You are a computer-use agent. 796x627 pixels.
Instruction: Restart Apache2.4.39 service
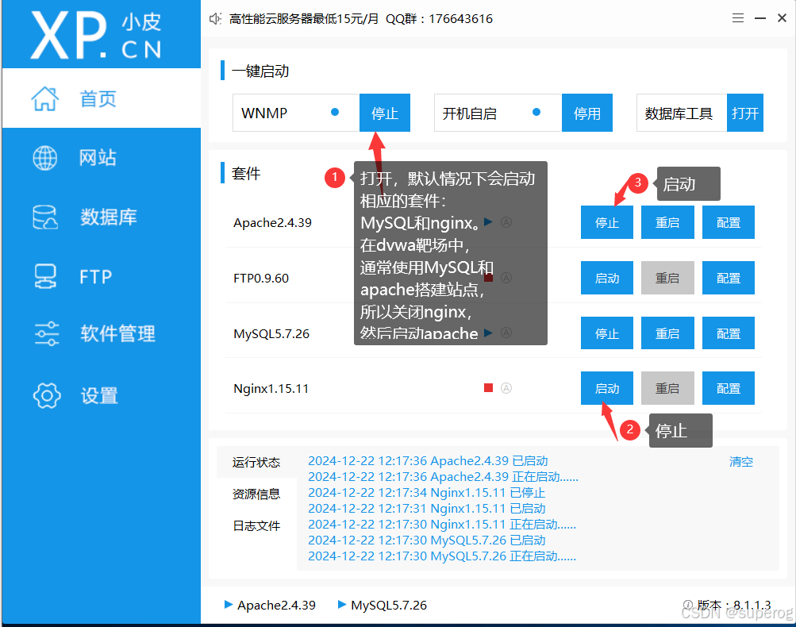point(667,222)
